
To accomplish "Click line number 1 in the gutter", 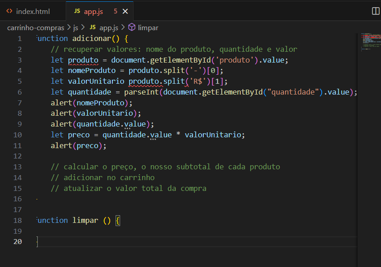I will 20,38.
